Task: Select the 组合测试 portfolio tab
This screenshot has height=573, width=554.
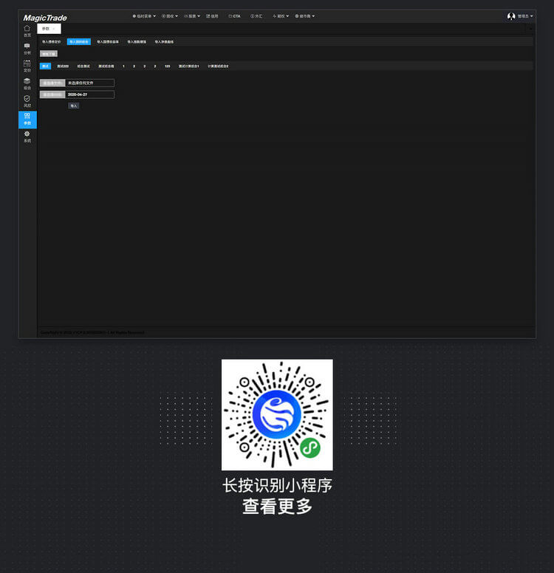Action: (x=83, y=66)
